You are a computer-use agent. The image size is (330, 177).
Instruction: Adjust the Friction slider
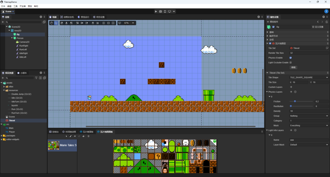[301, 101]
